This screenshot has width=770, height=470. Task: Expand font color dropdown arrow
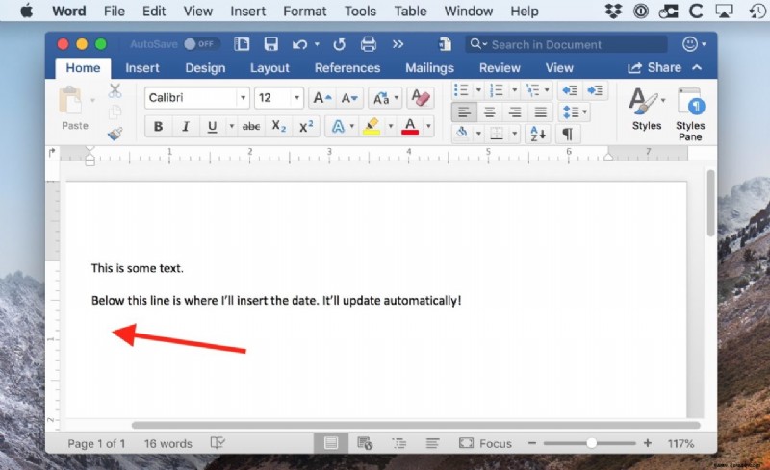[x=428, y=127]
